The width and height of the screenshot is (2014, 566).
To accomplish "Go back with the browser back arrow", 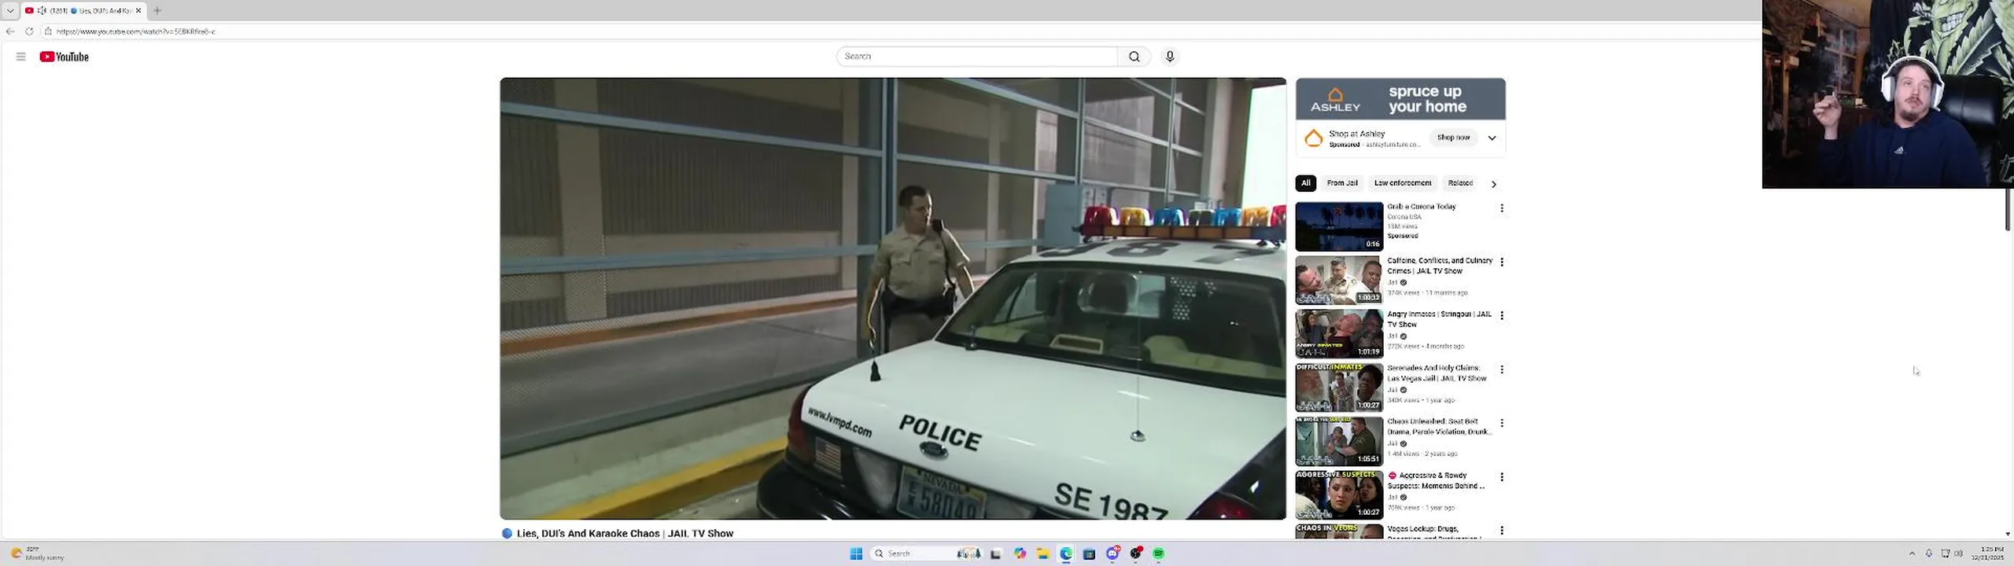I will 10,31.
